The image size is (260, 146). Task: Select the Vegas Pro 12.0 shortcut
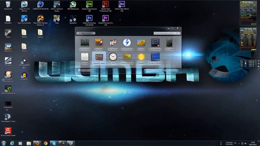(24, 6)
